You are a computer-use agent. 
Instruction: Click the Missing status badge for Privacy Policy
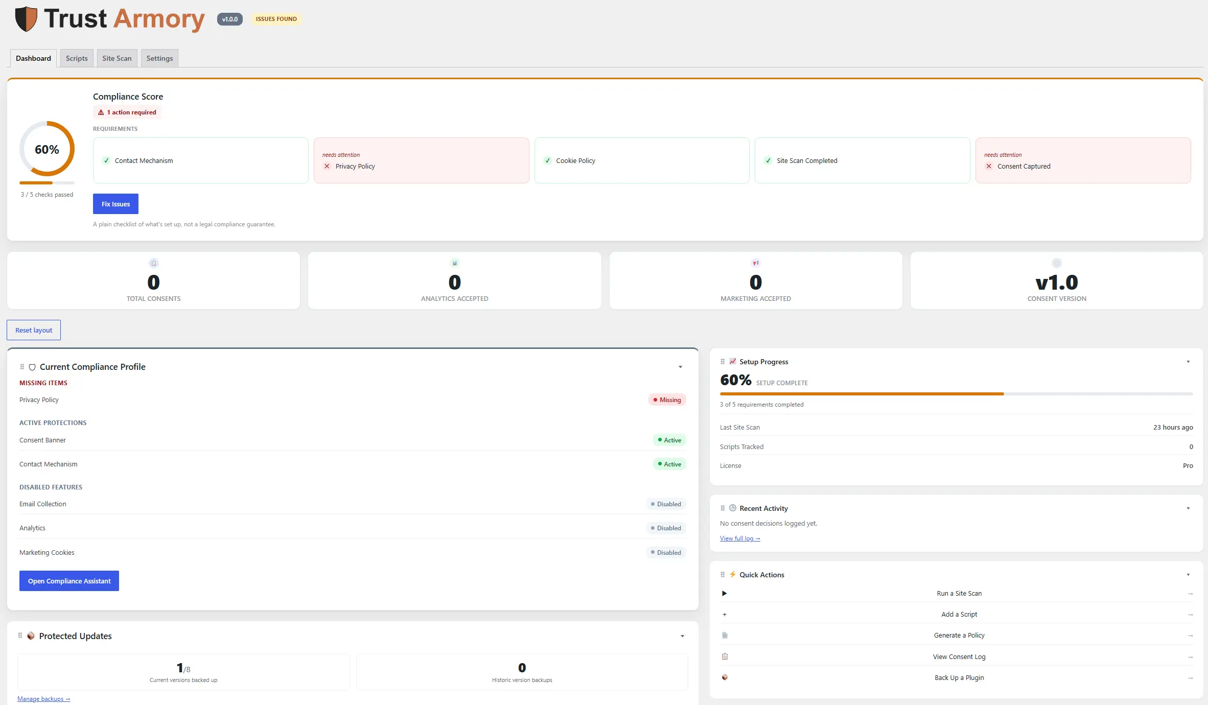[667, 400]
